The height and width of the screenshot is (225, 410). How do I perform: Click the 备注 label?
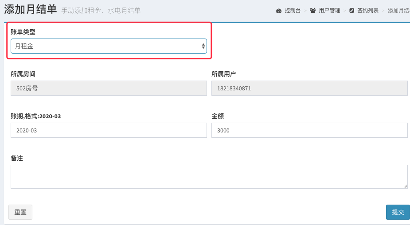[17, 158]
